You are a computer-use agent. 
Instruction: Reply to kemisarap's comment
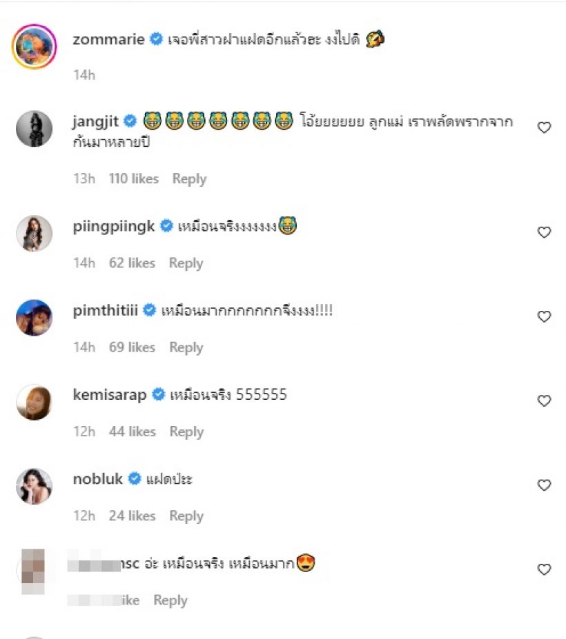coord(186,432)
